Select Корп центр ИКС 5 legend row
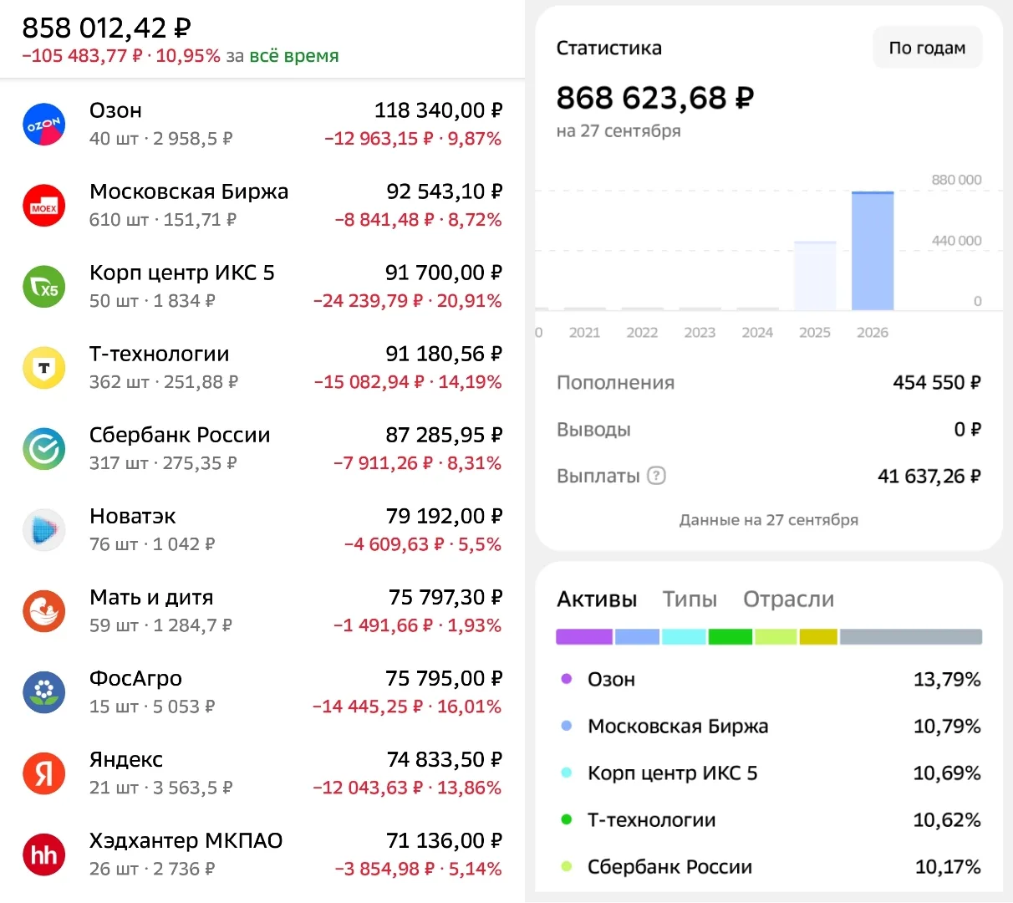This screenshot has width=1013, height=903. [x=769, y=773]
